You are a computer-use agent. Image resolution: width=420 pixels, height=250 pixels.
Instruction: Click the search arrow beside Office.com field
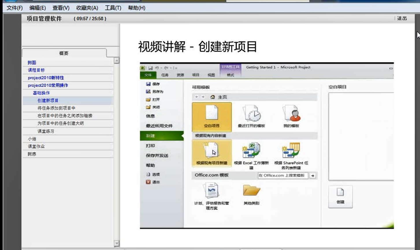click(313, 176)
